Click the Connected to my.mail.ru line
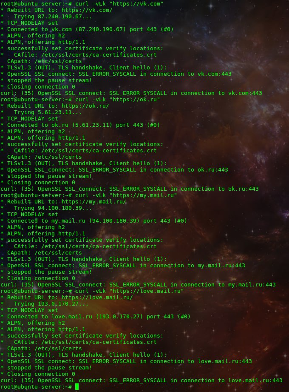Screen dimensions: 289x392 pyautogui.click(x=97, y=221)
